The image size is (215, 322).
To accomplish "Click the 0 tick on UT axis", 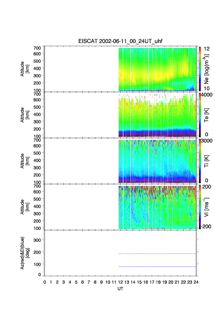I will tap(45, 282).
